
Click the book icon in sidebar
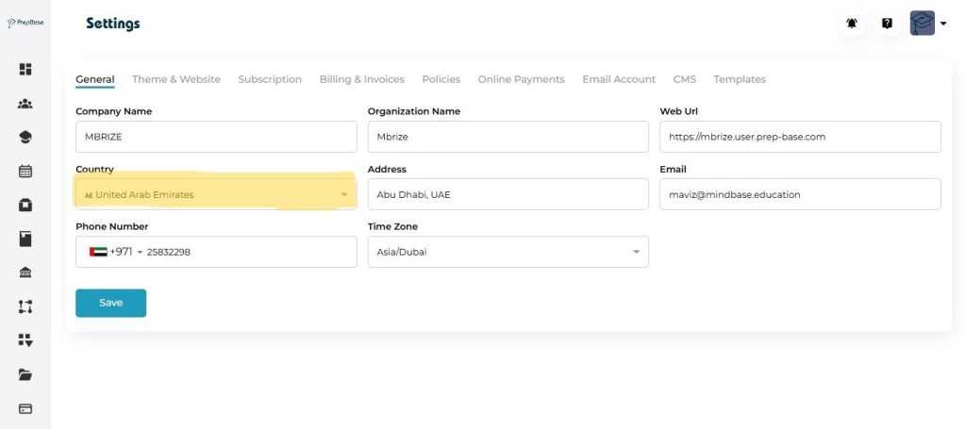pos(25,239)
